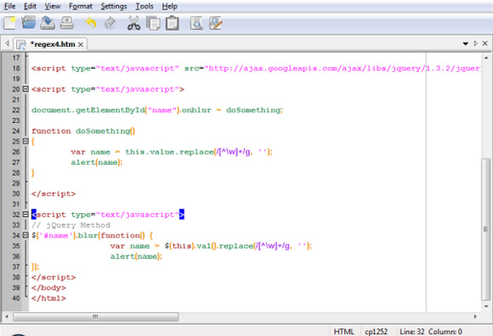This screenshot has height=336, width=493.
Task: Open the Format menu
Action: coord(81,6)
